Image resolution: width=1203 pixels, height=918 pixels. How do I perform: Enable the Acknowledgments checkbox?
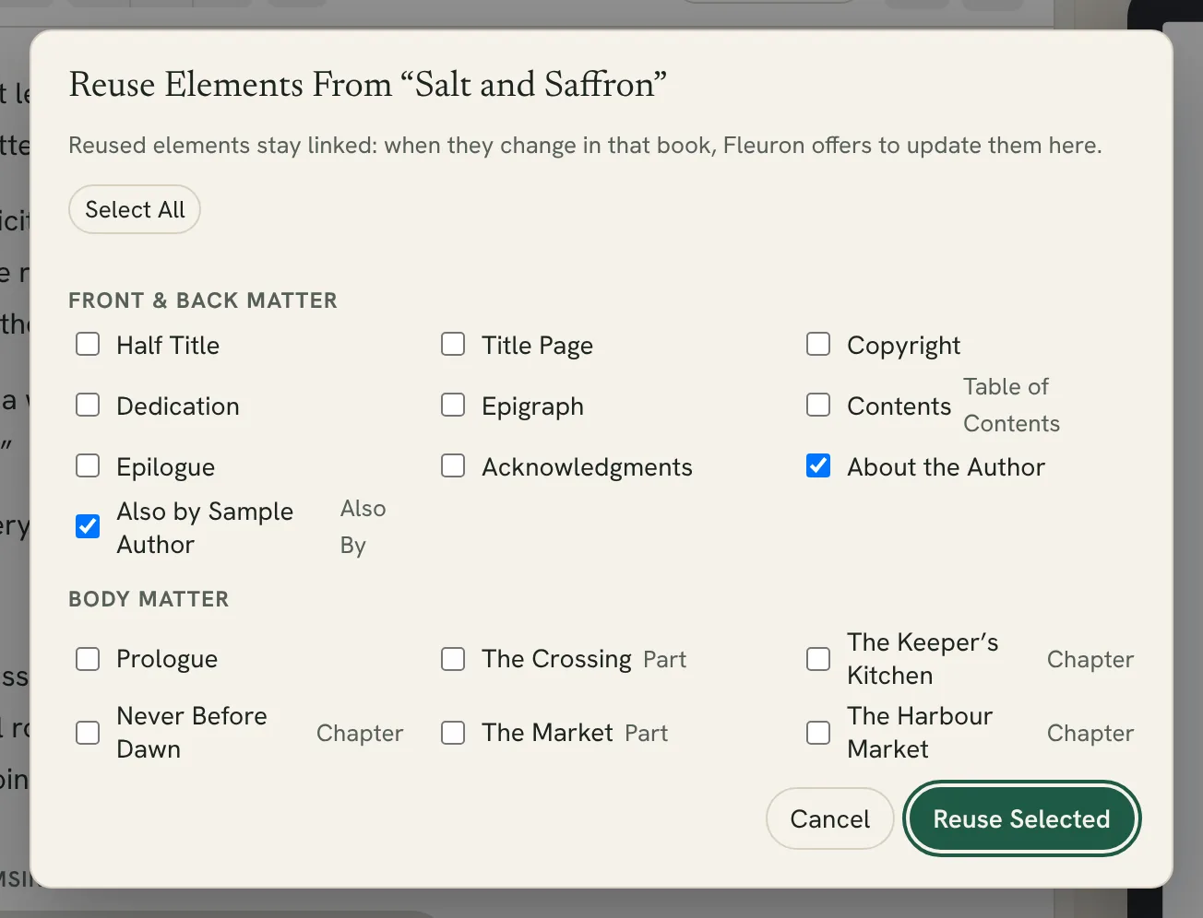coord(453,466)
